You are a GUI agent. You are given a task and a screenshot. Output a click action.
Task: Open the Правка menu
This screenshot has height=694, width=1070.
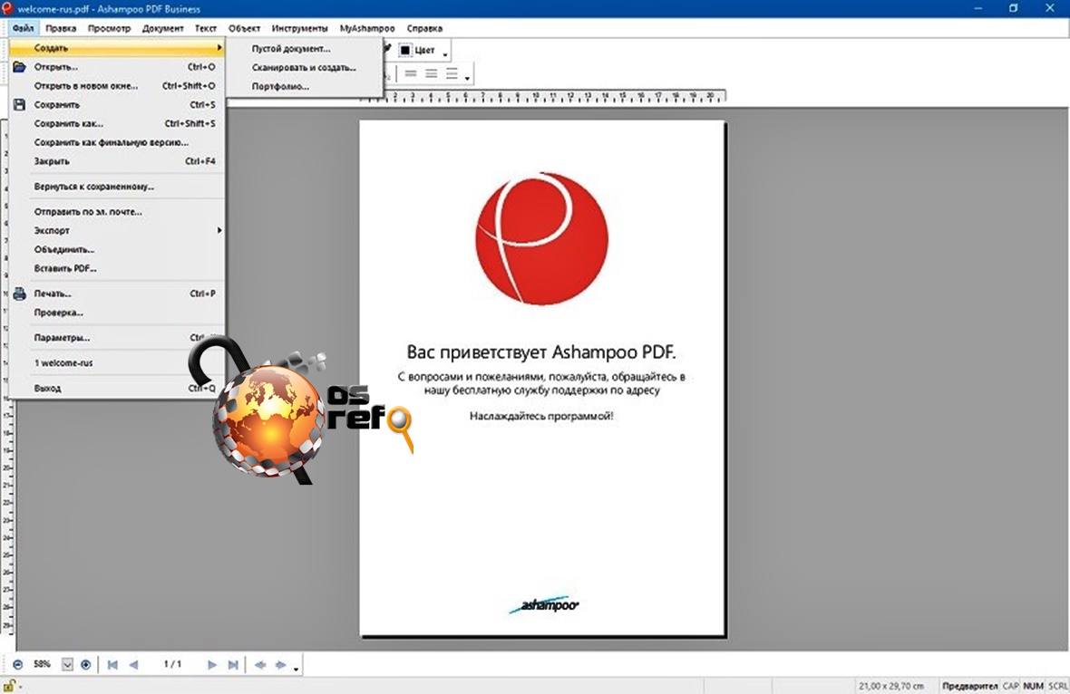[x=61, y=28]
